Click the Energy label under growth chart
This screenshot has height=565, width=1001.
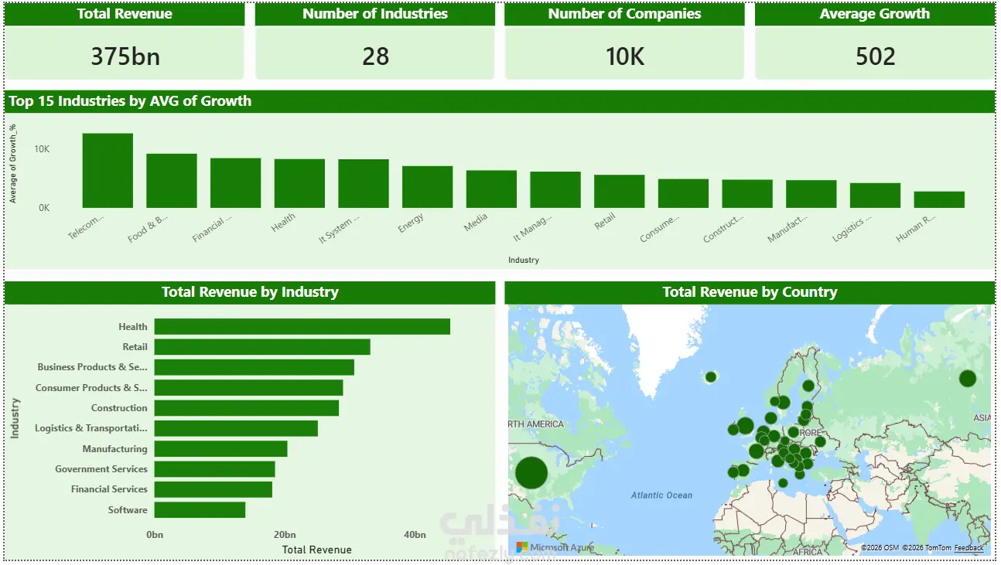411,224
